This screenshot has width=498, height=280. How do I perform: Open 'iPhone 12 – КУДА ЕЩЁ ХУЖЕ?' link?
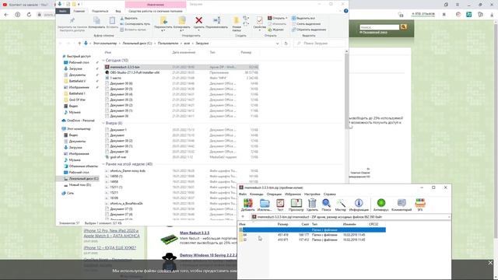tap(110, 247)
